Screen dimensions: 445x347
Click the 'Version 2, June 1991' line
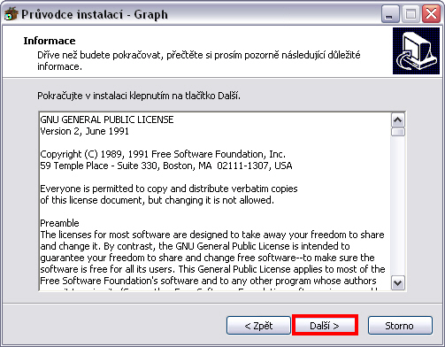pyautogui.click(x=84, y=131)
